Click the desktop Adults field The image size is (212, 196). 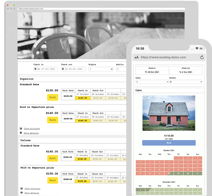click(121, 69)
